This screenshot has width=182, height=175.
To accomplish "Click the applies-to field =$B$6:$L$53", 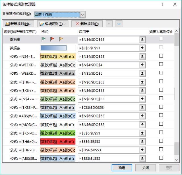I will click(x=109, y=158).
